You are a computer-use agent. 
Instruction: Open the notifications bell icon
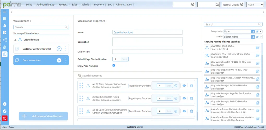point(4,25)
